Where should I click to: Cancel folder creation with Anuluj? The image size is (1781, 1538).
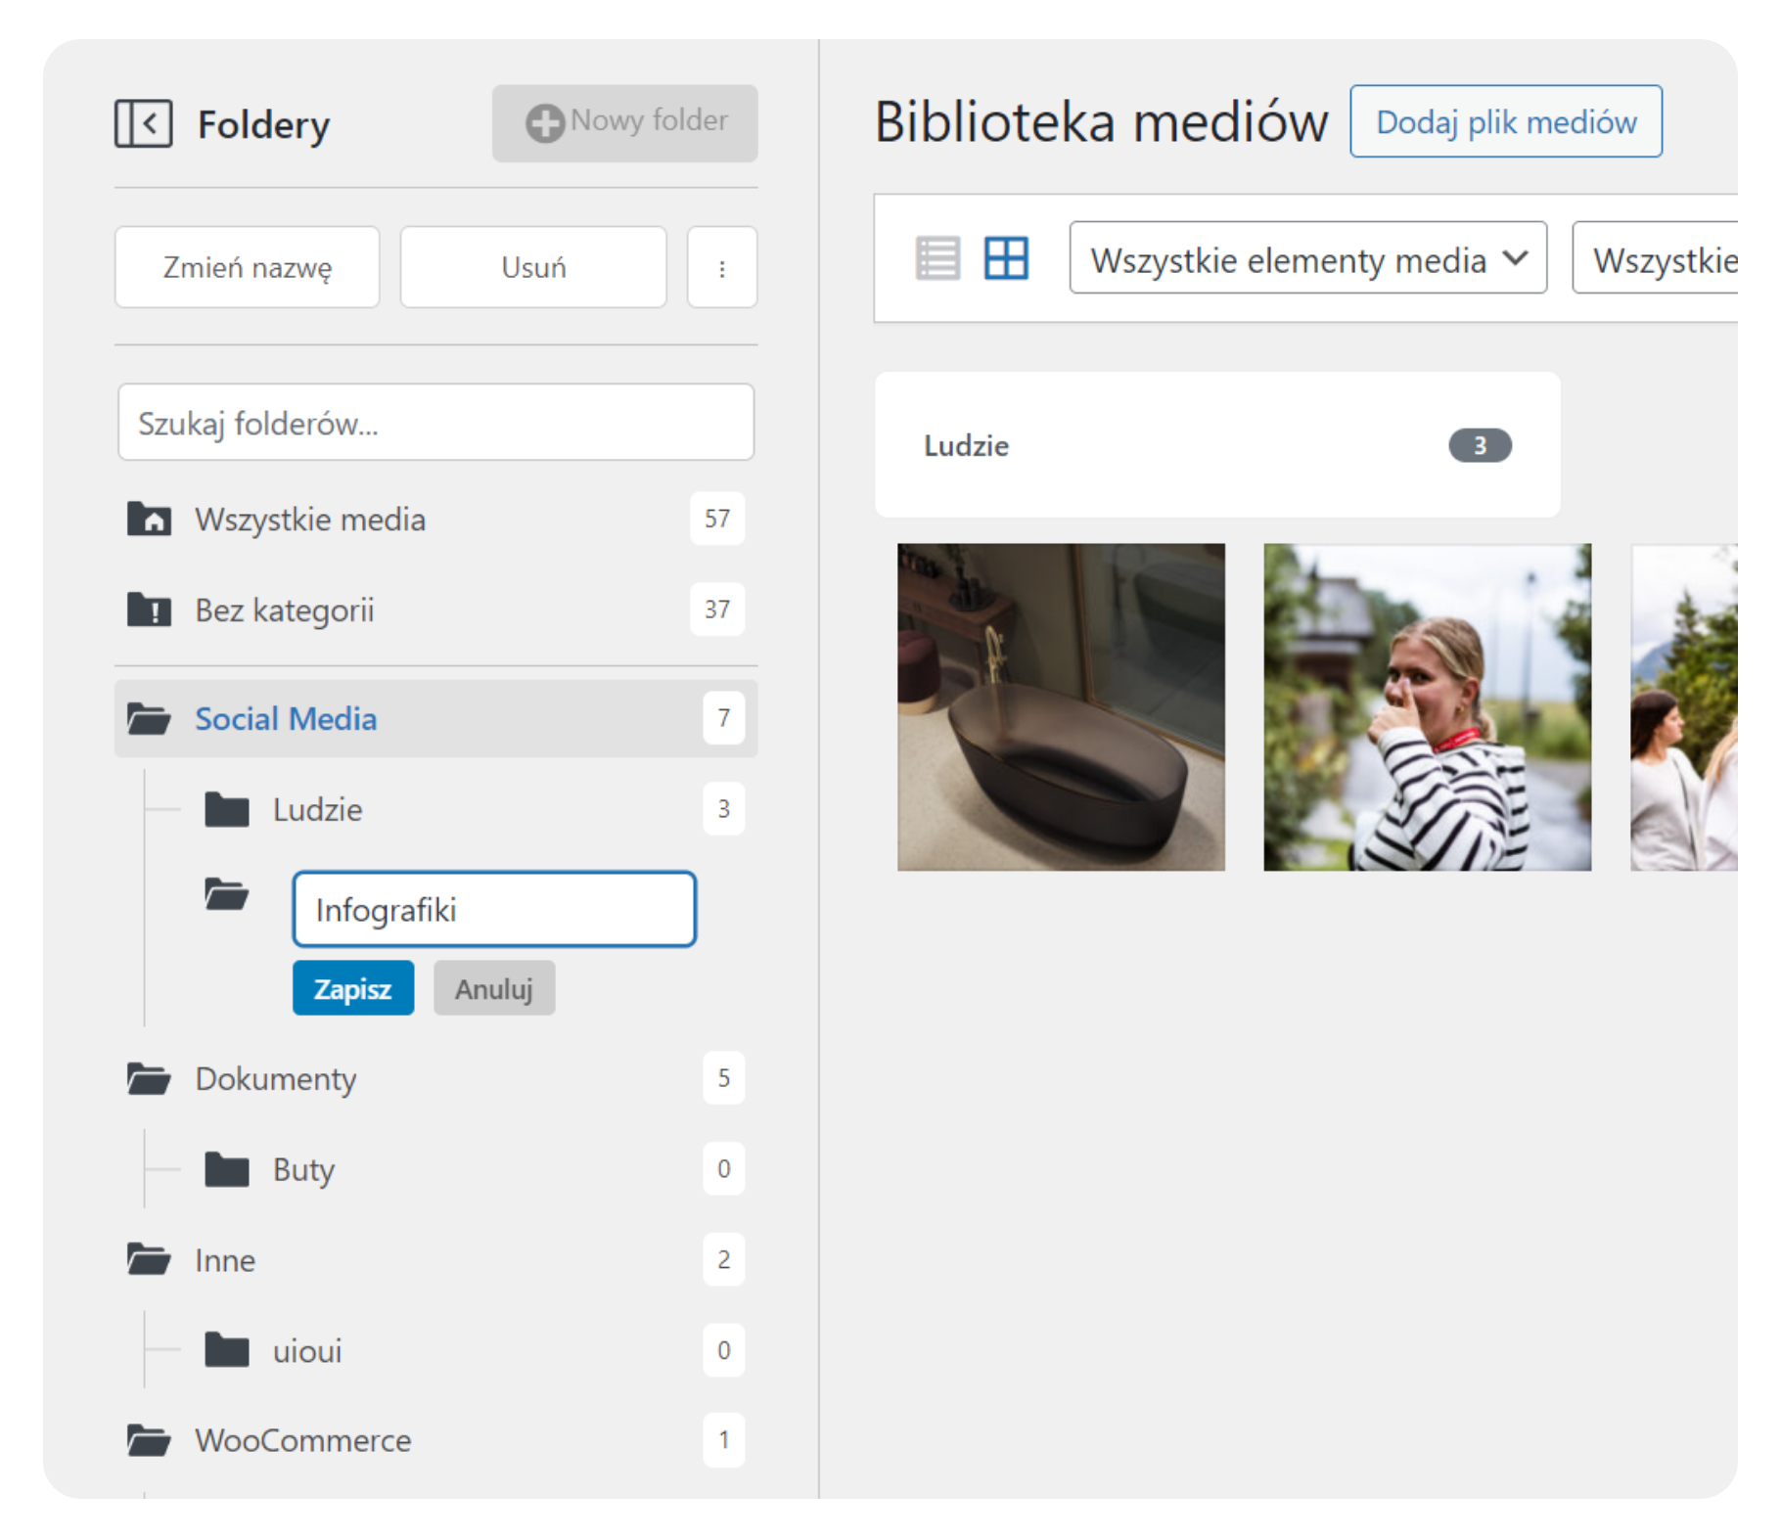[x=494, y=988]
